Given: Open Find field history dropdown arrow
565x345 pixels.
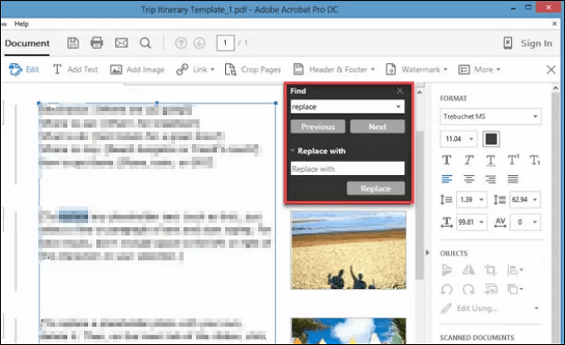Looking at the screenshot, I should pyautogui.click(x=399, y=107).
